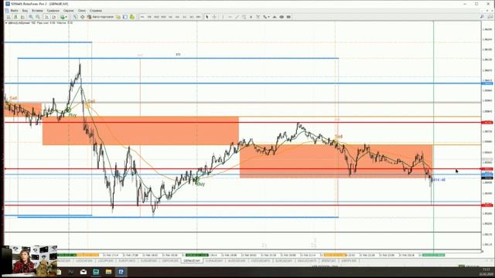This screenshot has width=495, height=278.
Task: Collapse the gbpaud indicator label triangle
Action: 6,23
